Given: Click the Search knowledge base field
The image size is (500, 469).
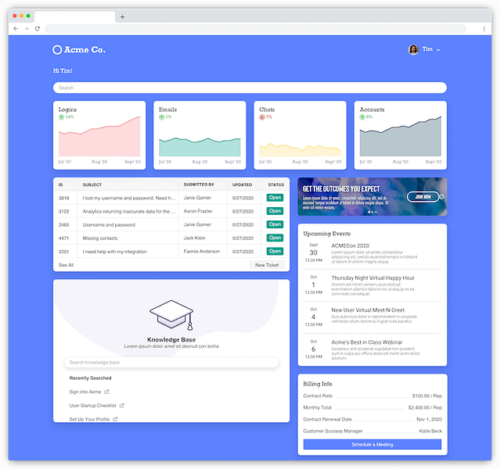Looking at the screenshot, I should [171, 362].
